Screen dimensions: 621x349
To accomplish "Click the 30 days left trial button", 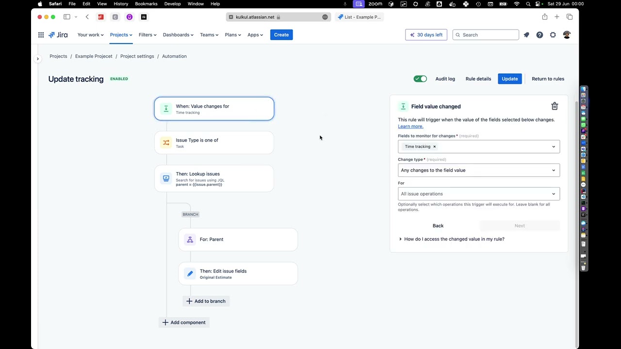I will [x=426, y=35].
